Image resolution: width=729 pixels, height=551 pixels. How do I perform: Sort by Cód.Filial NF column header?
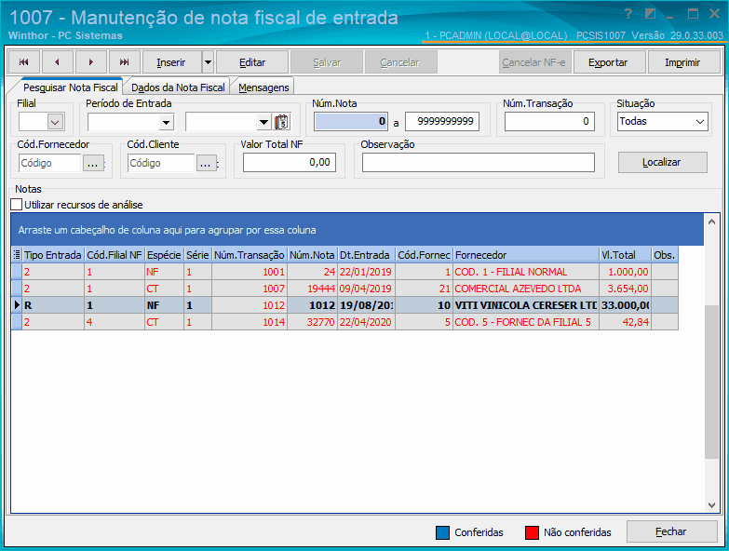point(115,255)
